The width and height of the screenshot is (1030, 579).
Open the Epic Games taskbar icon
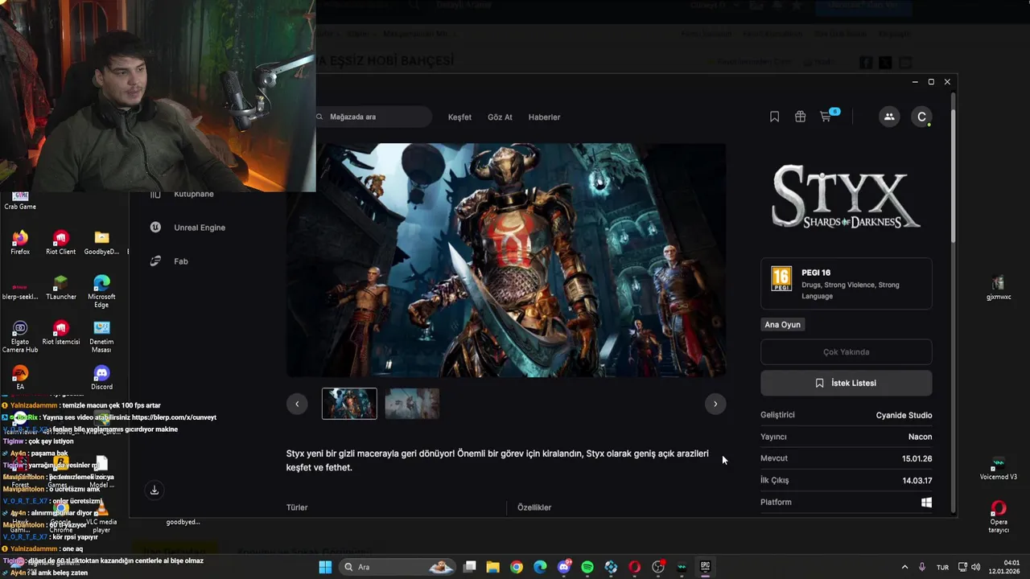[705, 567]
